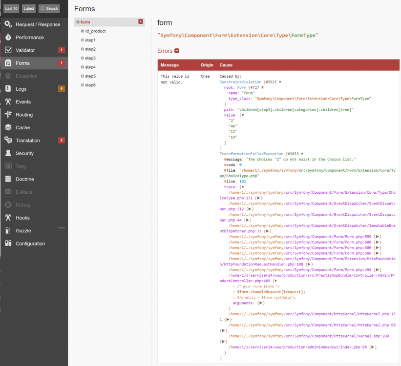Click the Performance stopwatch icon

coord(8,37)
